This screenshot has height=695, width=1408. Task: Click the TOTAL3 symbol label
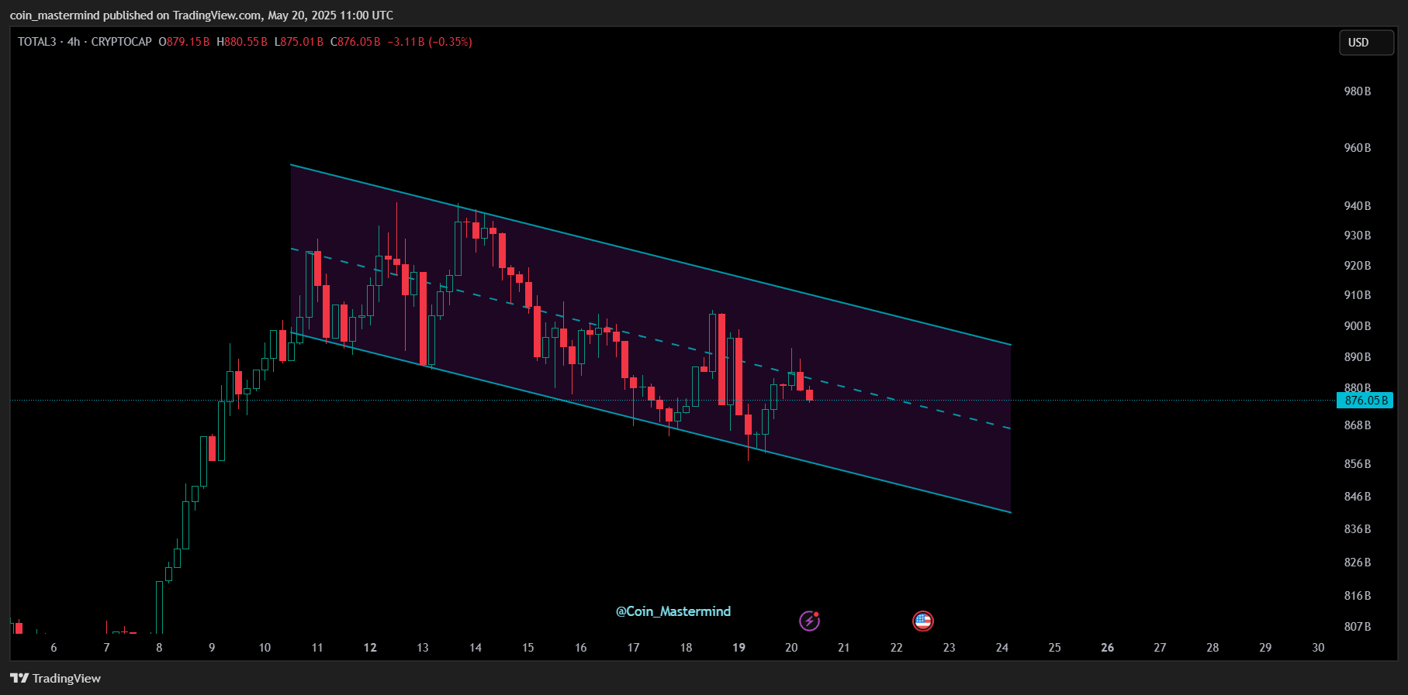[x=37, y=42]
